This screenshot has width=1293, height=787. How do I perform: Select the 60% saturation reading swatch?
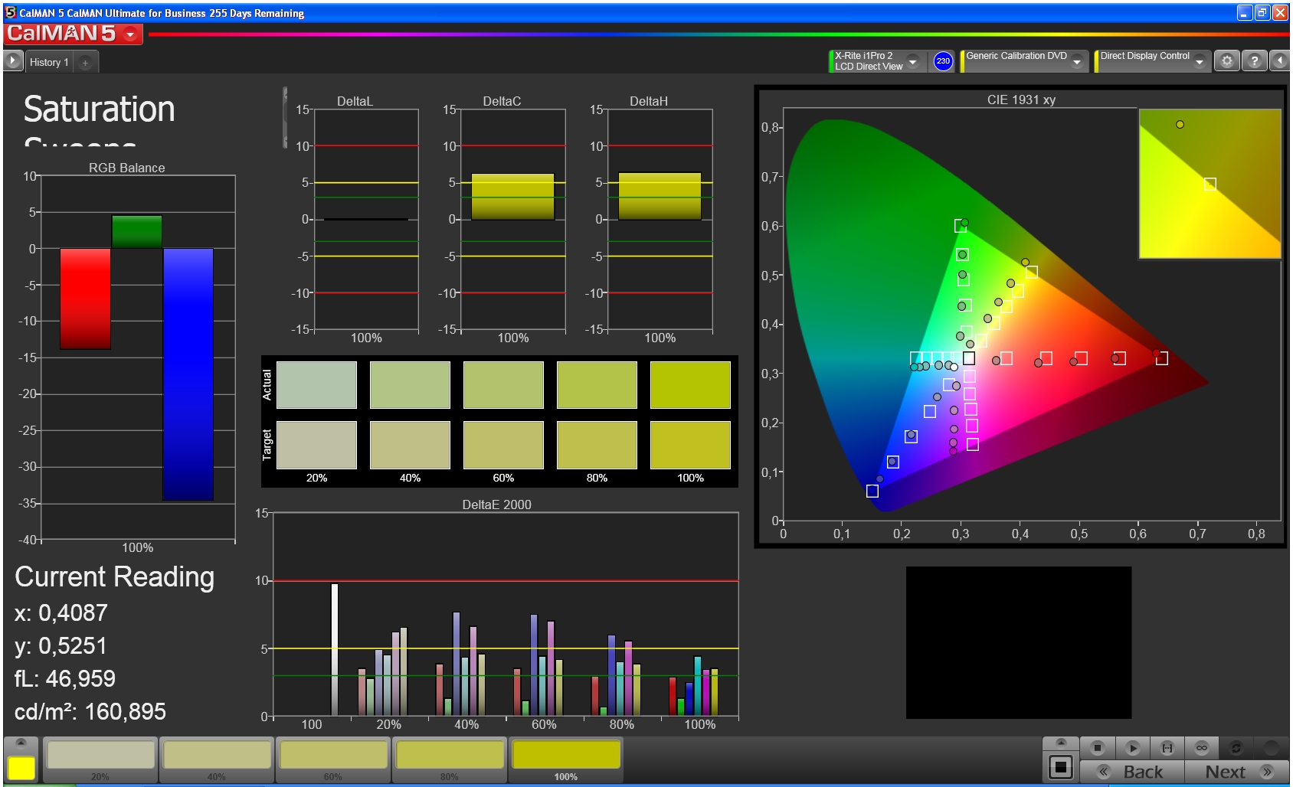[x=333, y=759]
